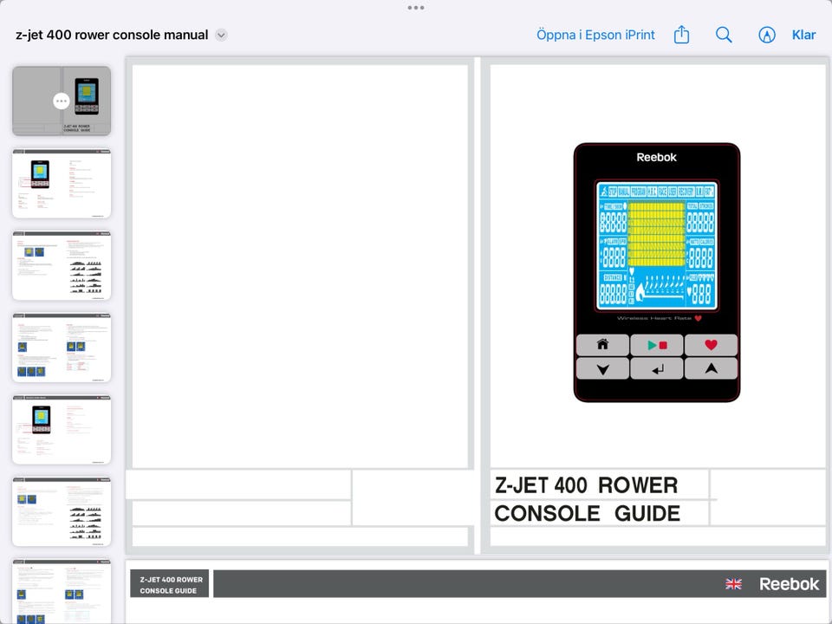Open document in Epson iPrint
Screen dimensions: 832x624
[595, 35]
